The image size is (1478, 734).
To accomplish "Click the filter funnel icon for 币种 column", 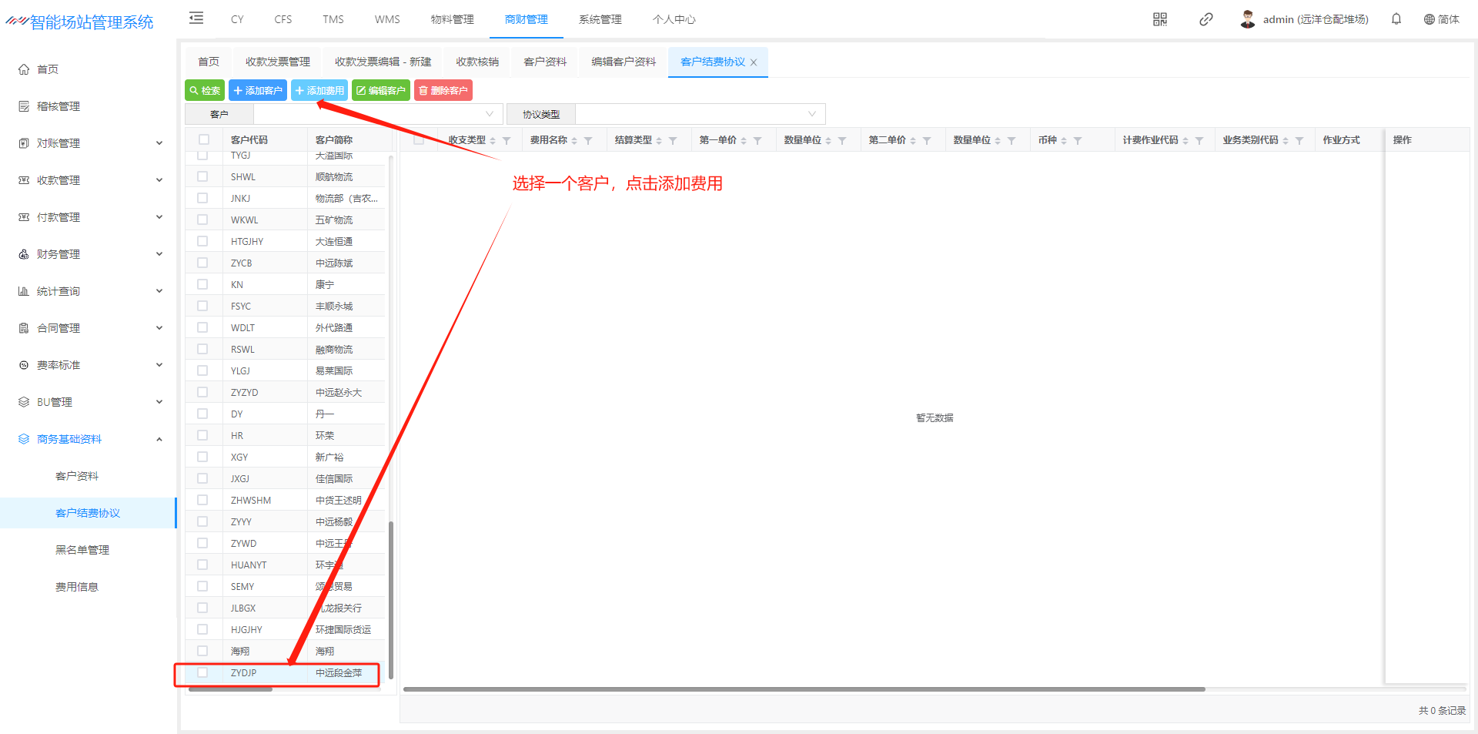I will 1078,141.
